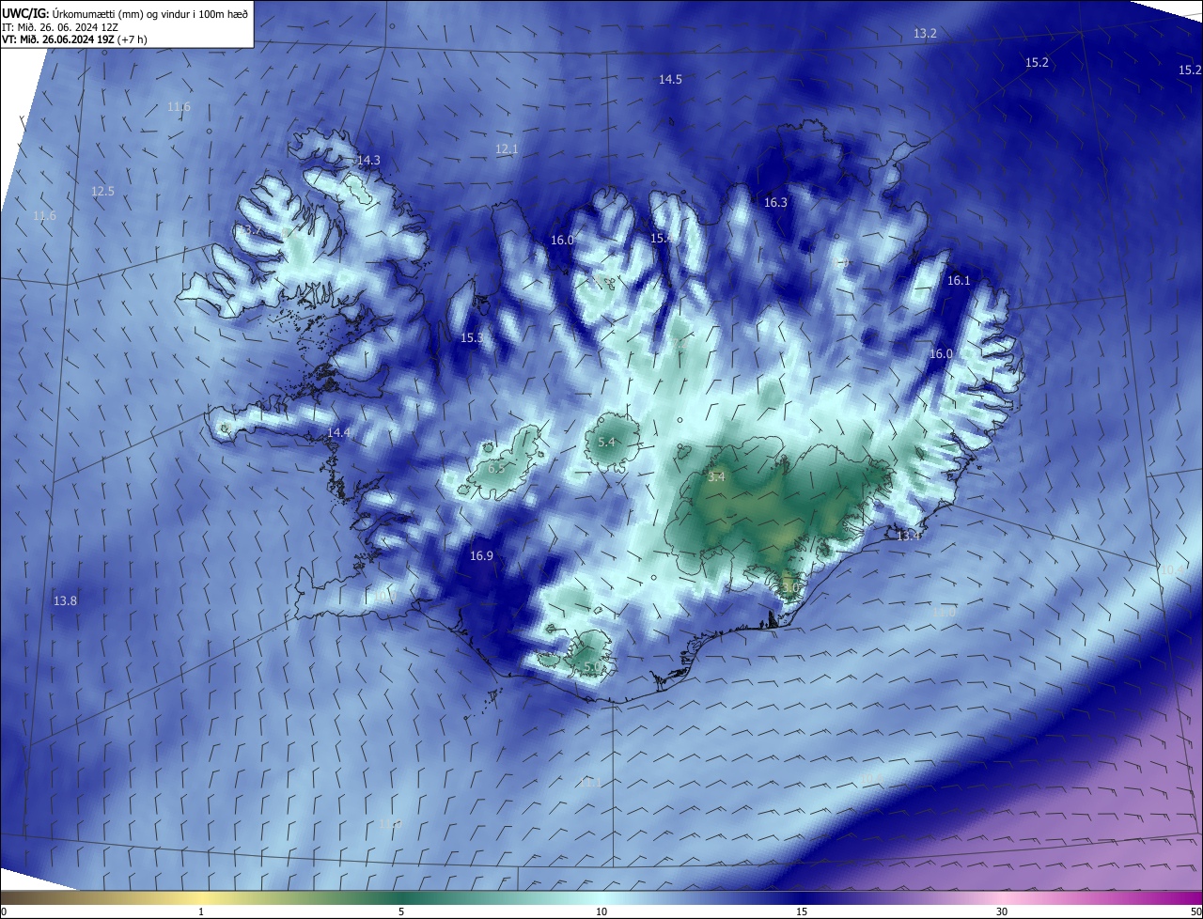Click the 50 tick on the color scale
Screen dimensions: 1203x919
click(1195, 911)
